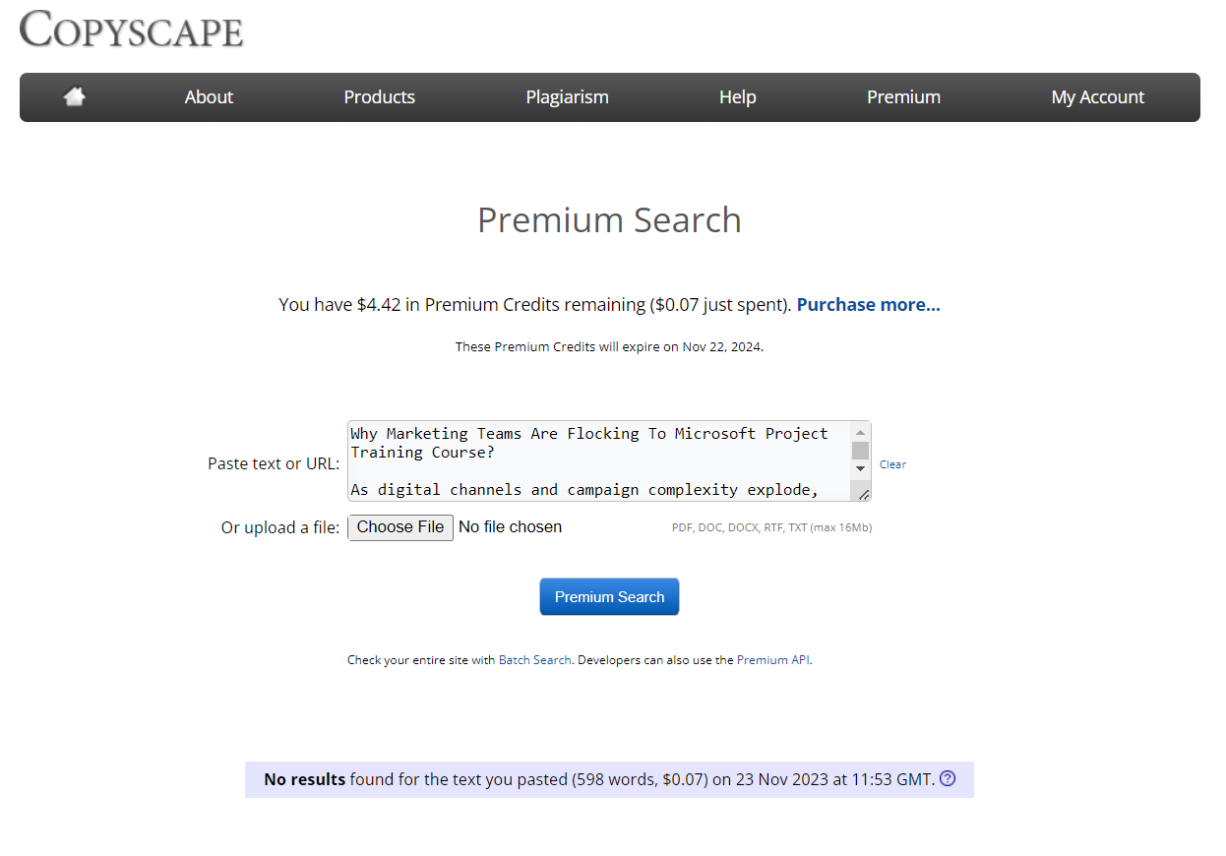Open the Products menu
The width and height of the screenshot is (1226, 856).
point(380,97)
